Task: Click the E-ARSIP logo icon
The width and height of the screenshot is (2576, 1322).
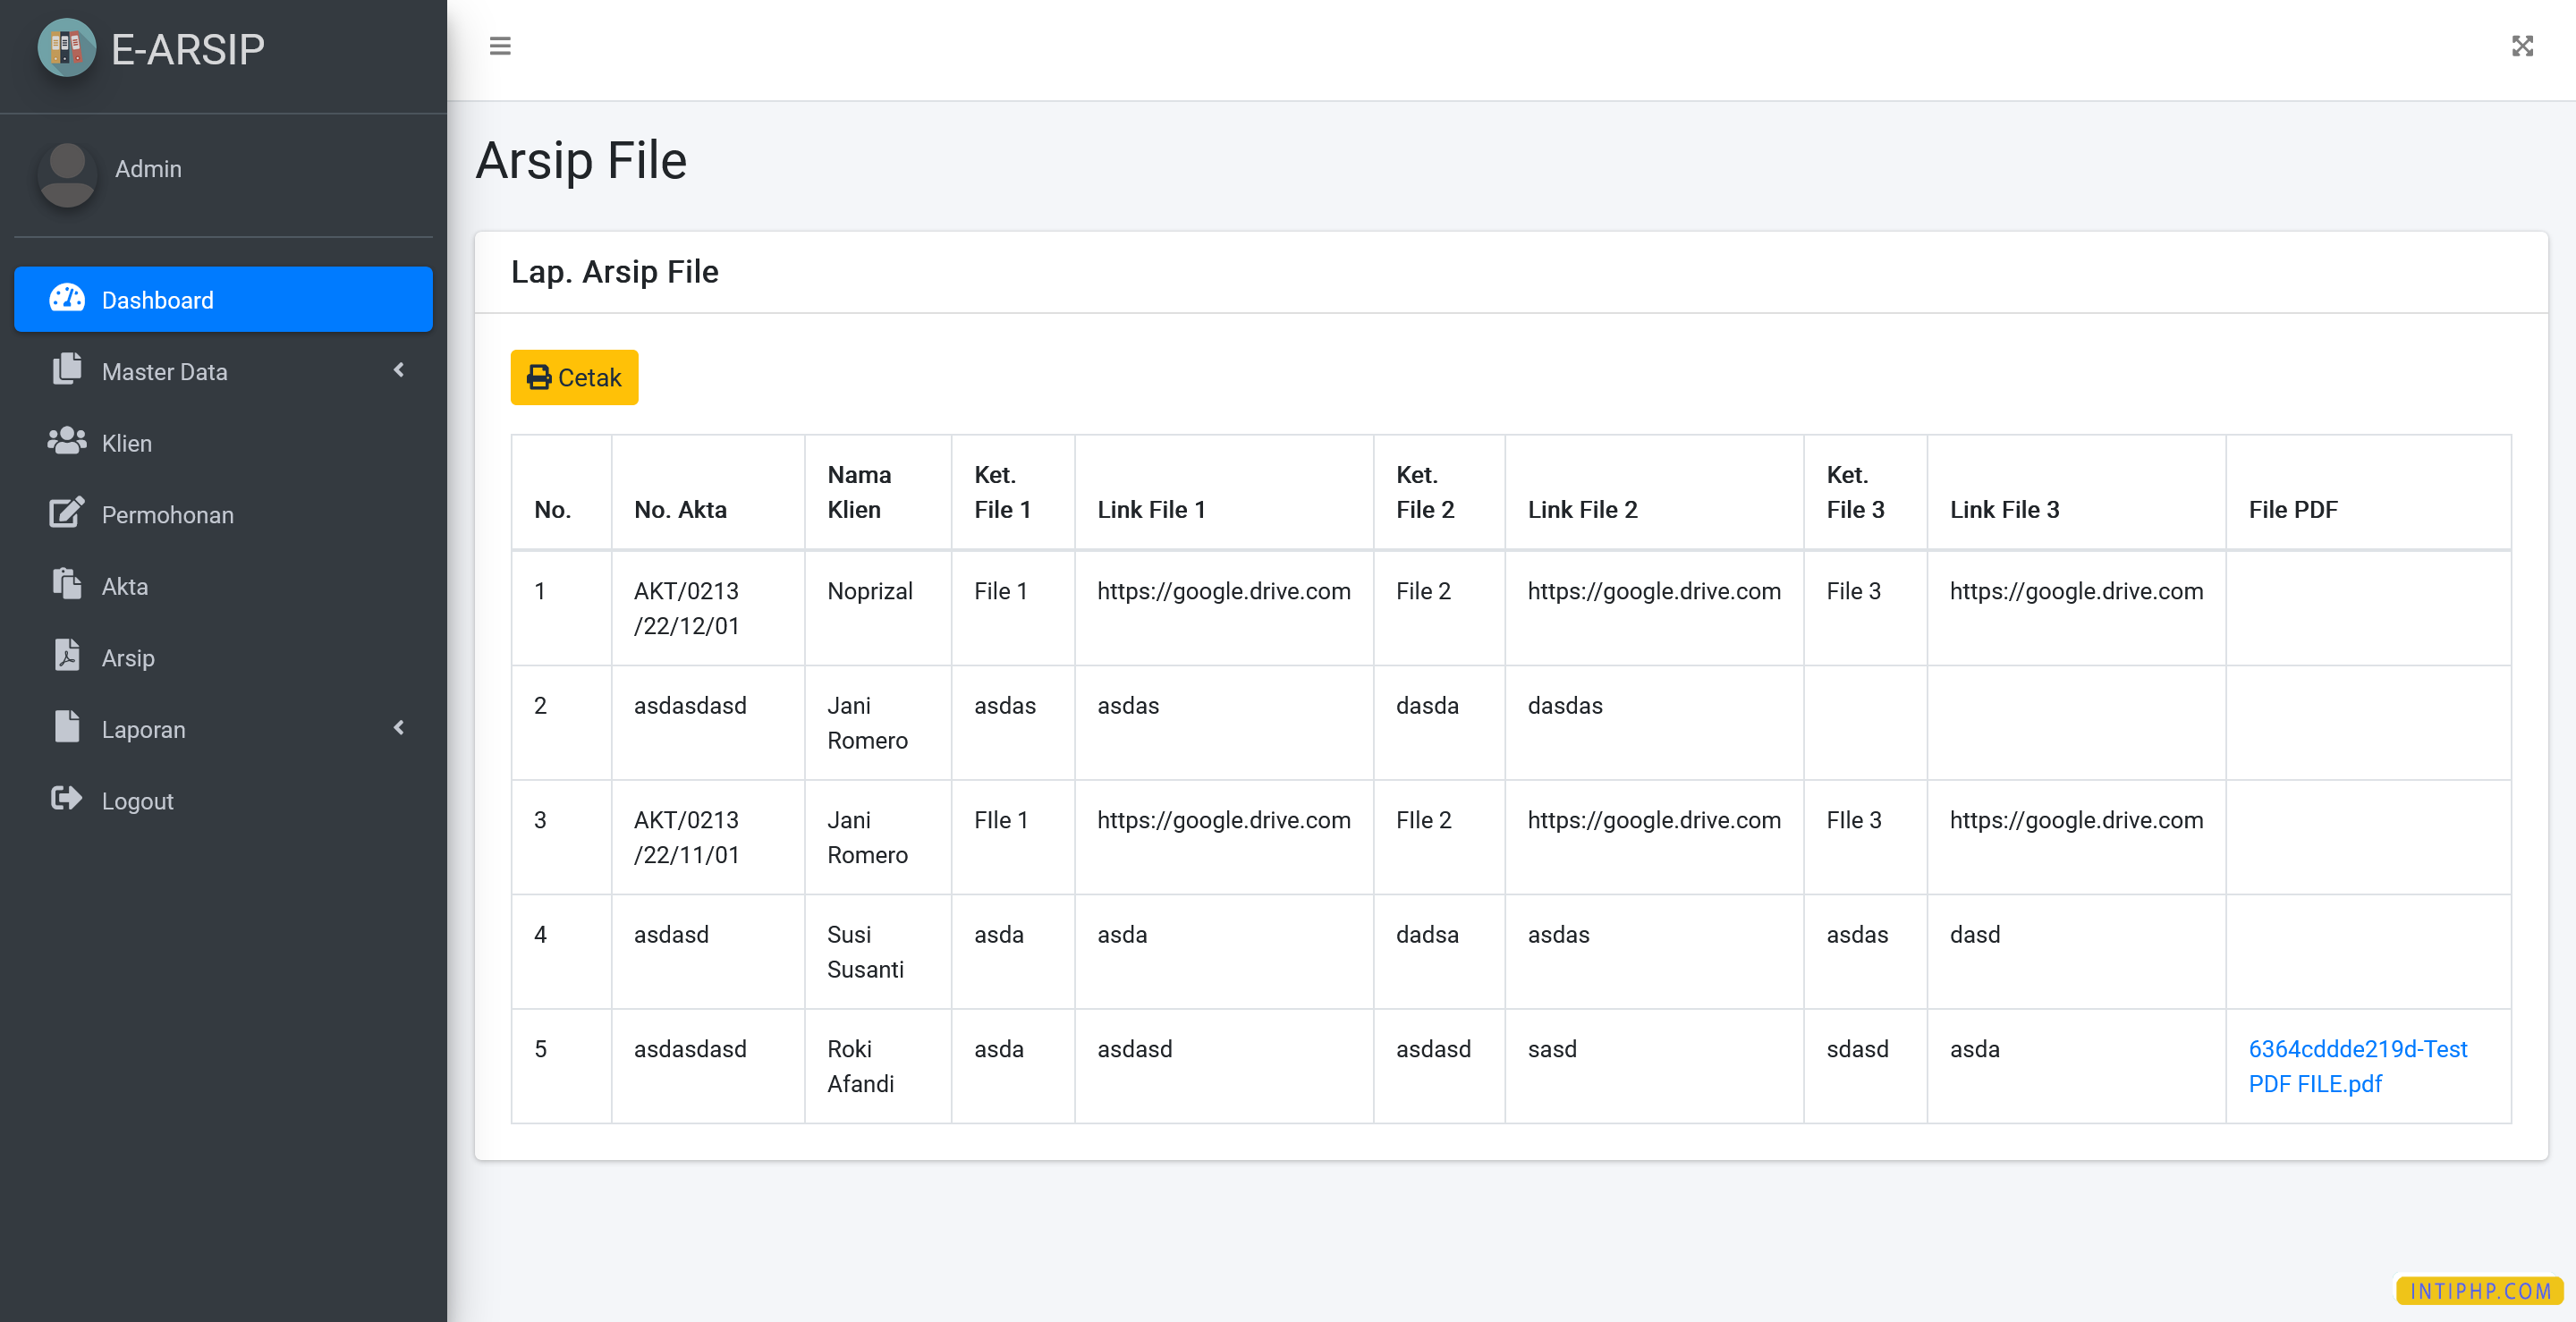Action: click(x=66, y=47)
